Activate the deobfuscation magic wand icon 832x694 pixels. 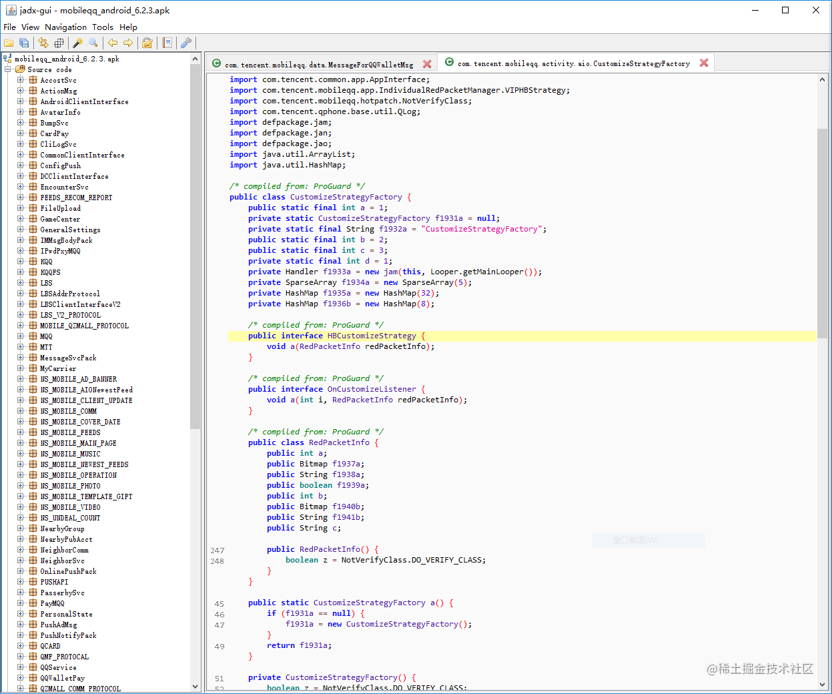pyautogui.click(x=77, y=43)
